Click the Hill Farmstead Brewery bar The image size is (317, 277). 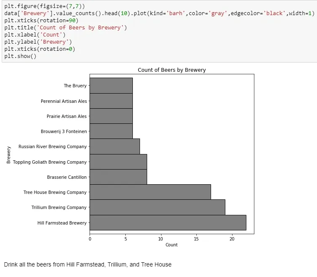coord(168,222)
